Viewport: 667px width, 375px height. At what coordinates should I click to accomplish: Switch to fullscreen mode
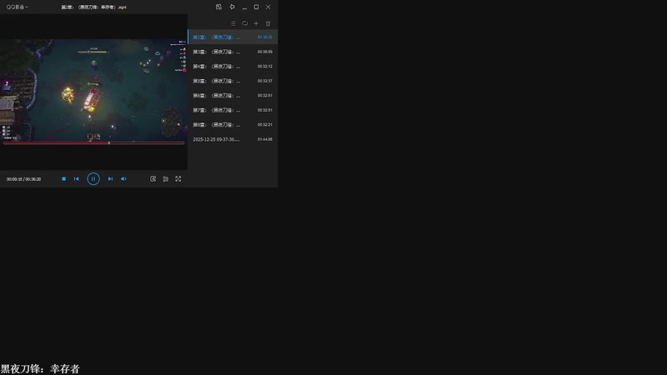[178, 179]
